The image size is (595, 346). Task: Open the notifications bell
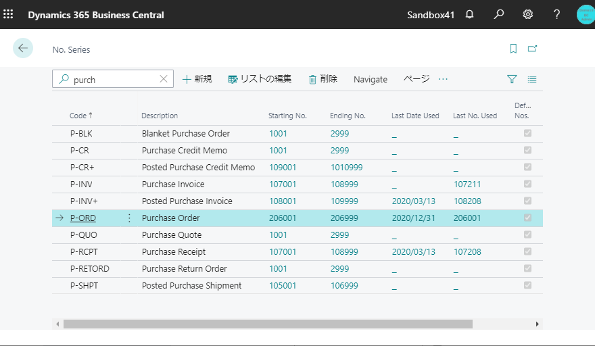pos(469,14)
